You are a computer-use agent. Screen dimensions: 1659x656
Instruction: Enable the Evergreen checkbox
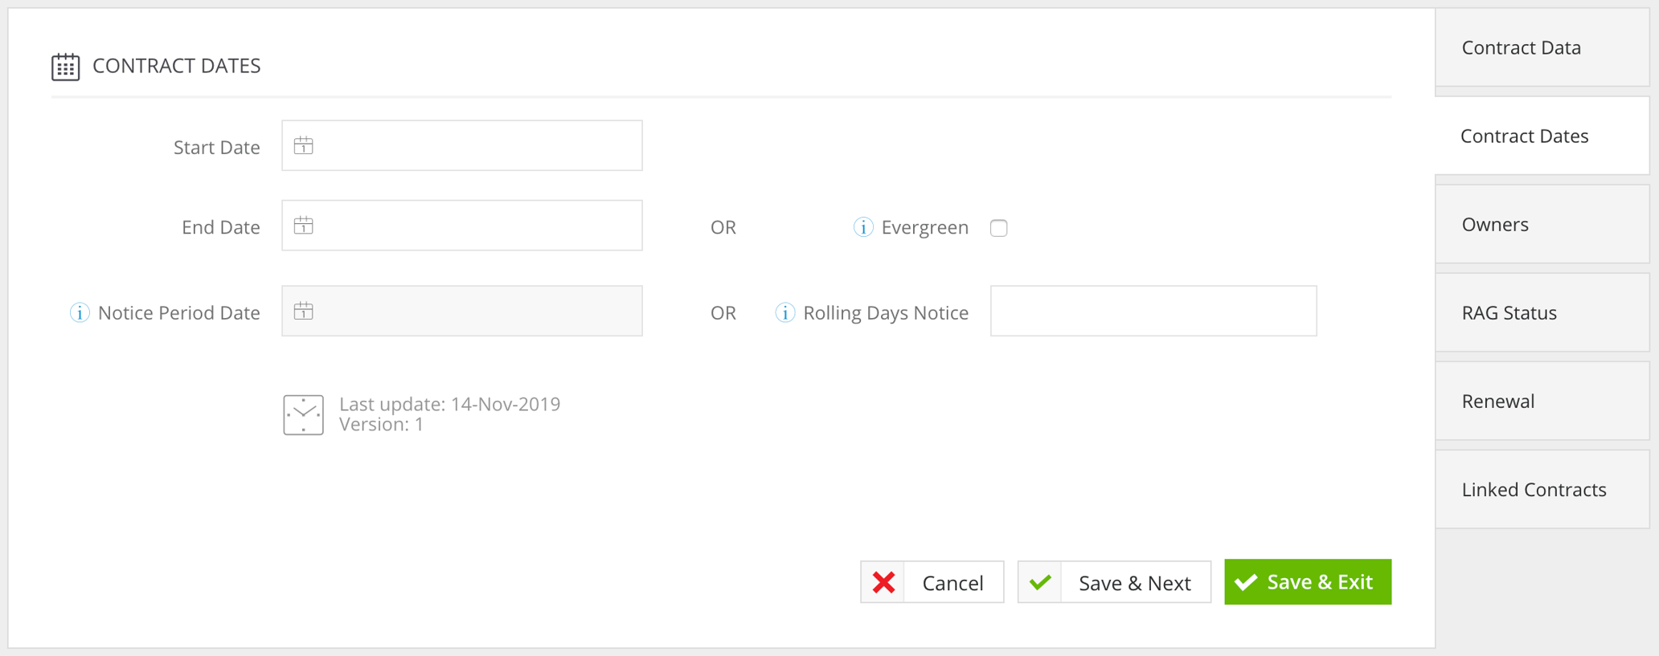click(998, 228)
